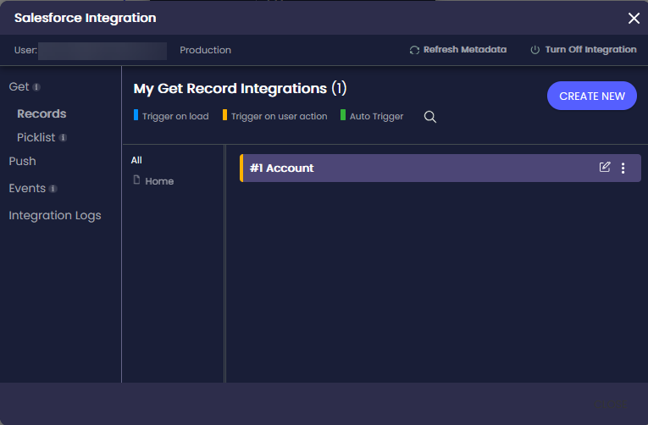Edit the #1 Account integration

point(604,167)
